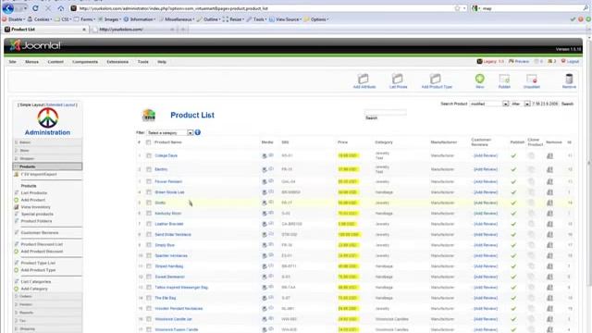Open the media icon for Grotto
The width and height of the screenshot is (592, 333).
(265, 203)
